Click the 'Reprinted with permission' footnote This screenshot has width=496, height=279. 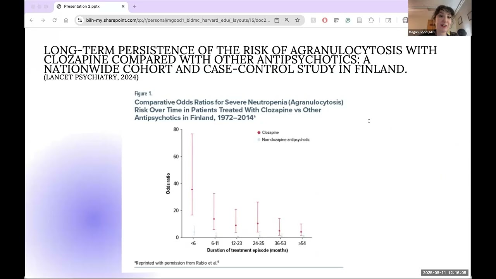click(x=177, y=263)
